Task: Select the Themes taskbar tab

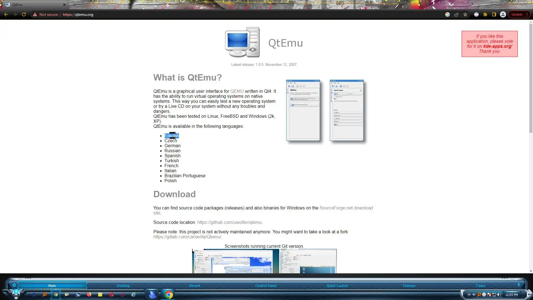Action: point(409,286)
